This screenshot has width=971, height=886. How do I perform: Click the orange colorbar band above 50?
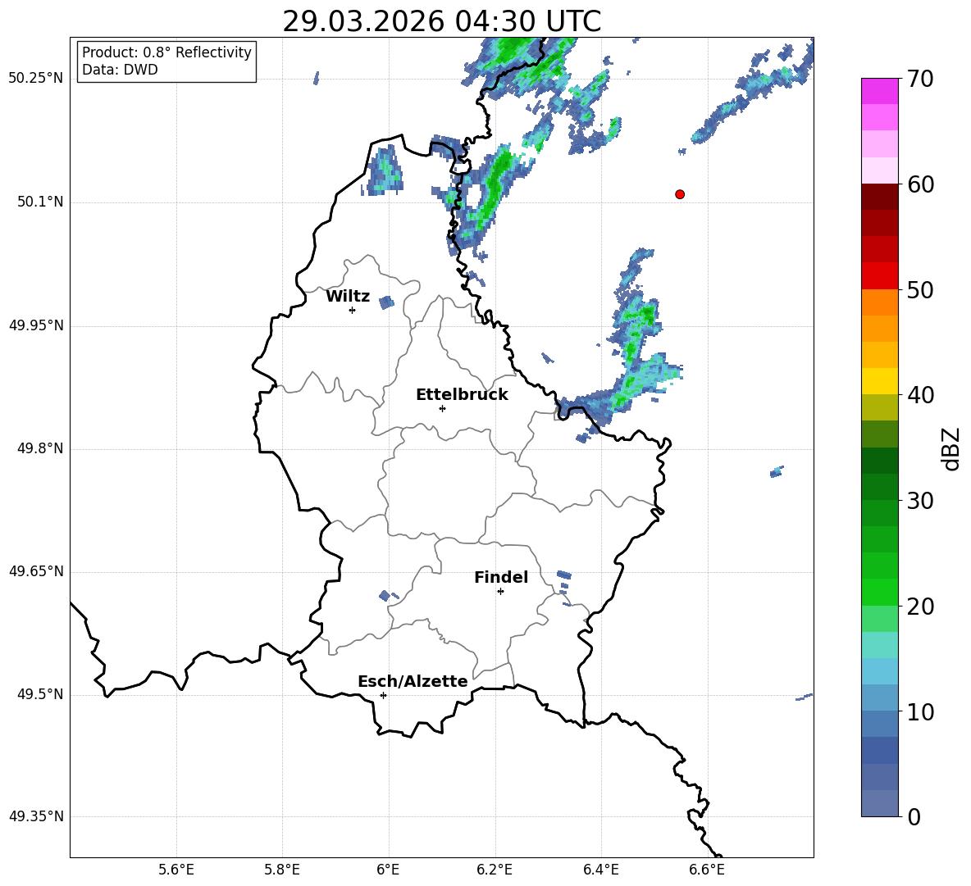[879, 302]
